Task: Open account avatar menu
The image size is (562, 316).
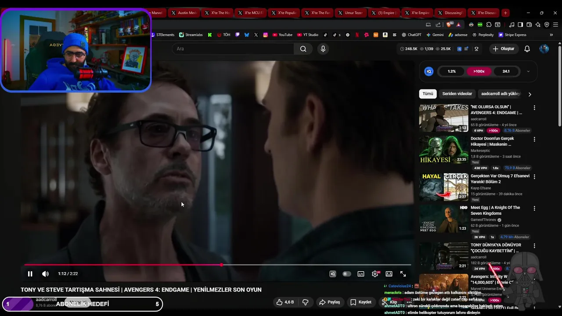Action: 544,49
